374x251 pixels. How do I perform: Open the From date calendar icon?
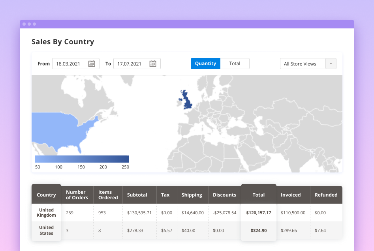coord(92,64)
